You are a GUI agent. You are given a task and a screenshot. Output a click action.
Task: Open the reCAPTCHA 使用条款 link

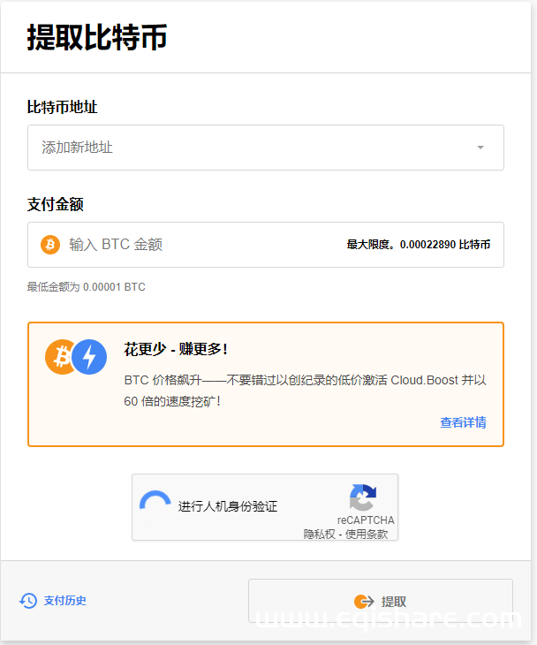[366, 534]
